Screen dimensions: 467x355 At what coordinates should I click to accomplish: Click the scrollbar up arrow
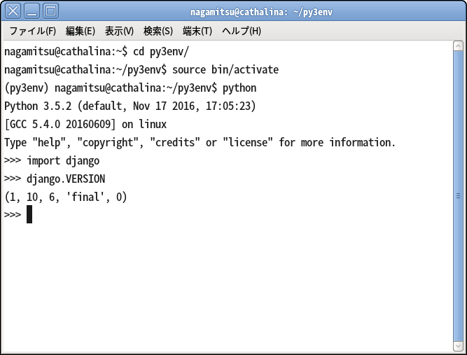click(458, 46)
